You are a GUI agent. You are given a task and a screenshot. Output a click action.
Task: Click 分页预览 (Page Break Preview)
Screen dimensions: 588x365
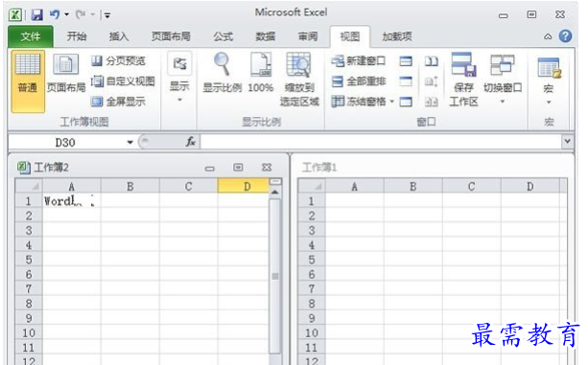point(119,60)
